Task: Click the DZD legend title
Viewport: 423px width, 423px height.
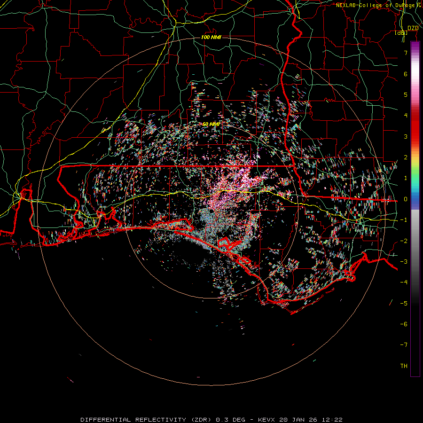Action: (413, 28)
